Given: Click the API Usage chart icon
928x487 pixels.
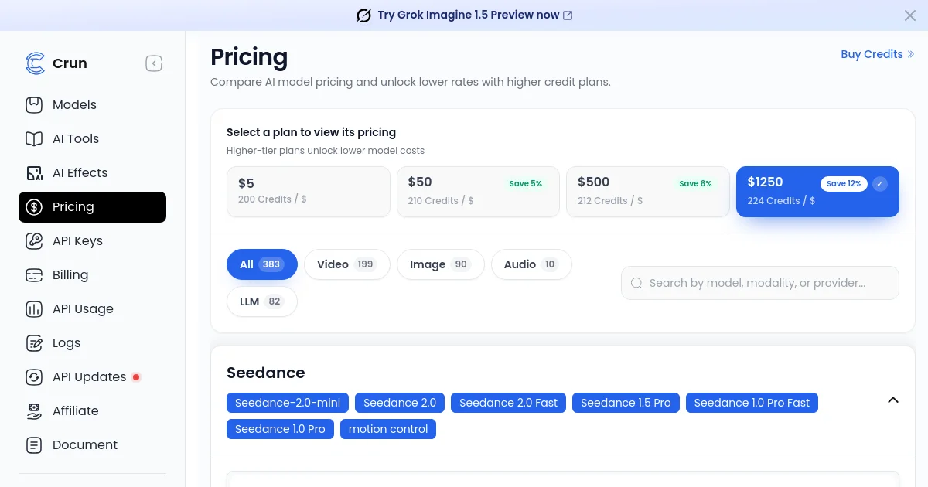Looking at the screenshot, I should pyautogui.click(x=34, y=308).
